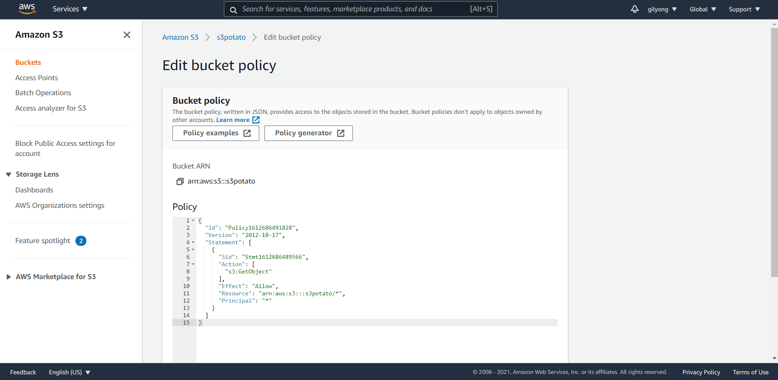Click external link icon beside Learn more
Image resolution: width=778 pixels, height=380 pixels.
point(256,120)
